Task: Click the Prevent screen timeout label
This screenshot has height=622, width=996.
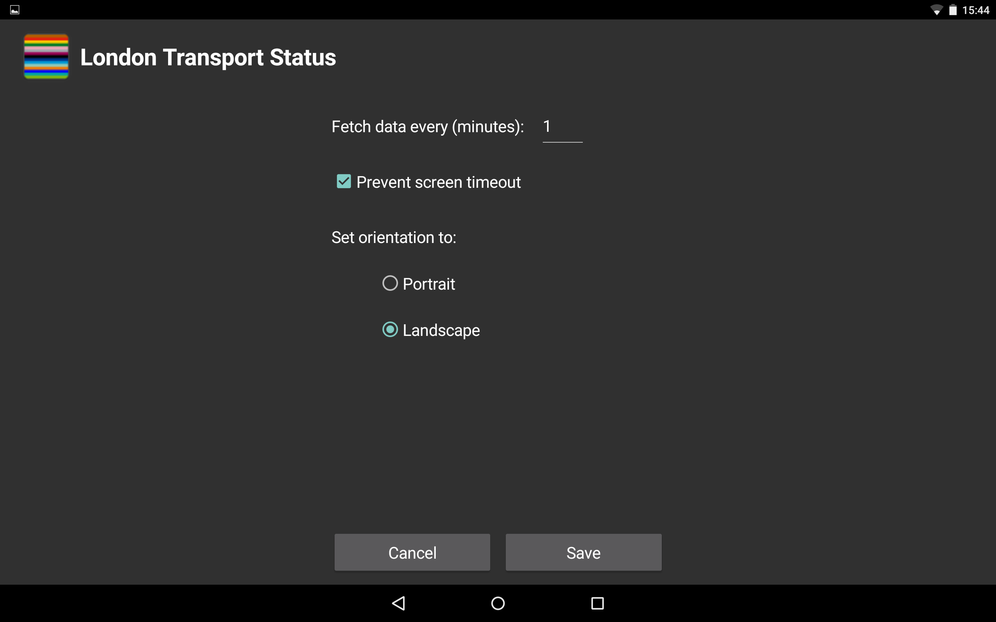Action: (439, 182)
